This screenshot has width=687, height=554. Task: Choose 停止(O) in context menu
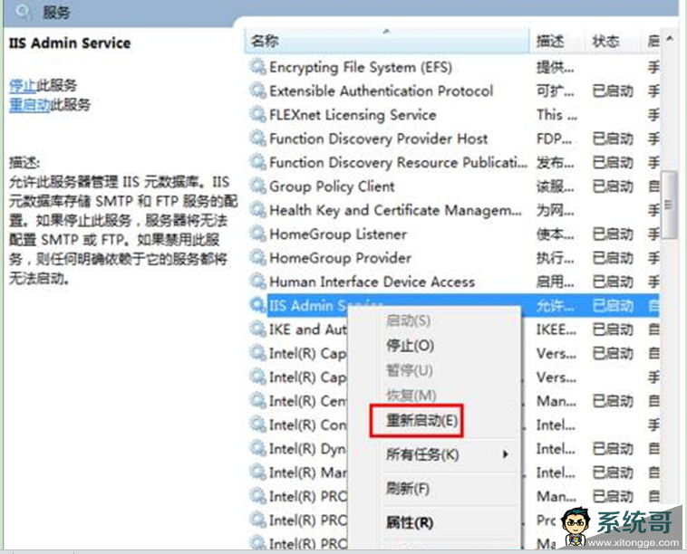coord(410,346)
